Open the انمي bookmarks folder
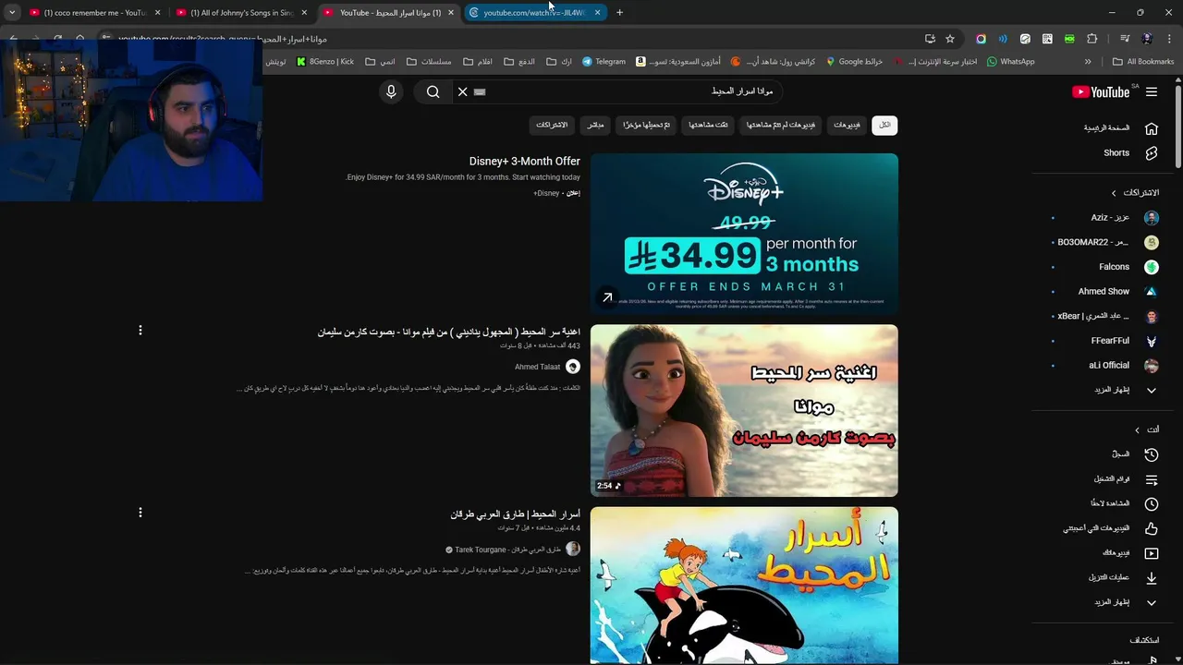 380,62
